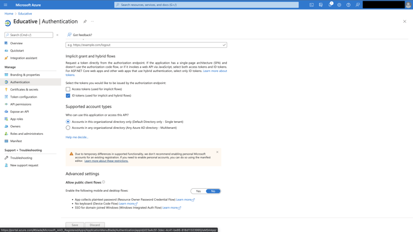Open Owners in the sidebar
This screenshot has width=413, height=232.
point(15,126)
